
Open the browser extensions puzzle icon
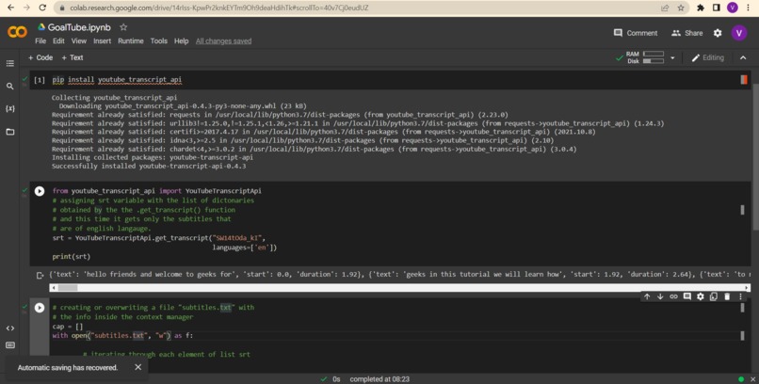click(x=701, y=8)
